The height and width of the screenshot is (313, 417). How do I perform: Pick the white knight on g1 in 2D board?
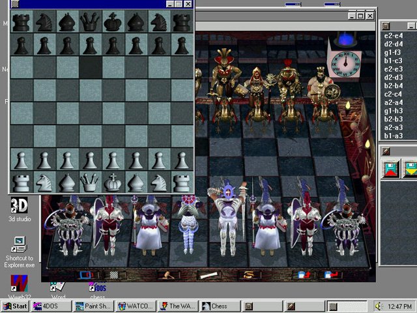[x=159, y=183]
